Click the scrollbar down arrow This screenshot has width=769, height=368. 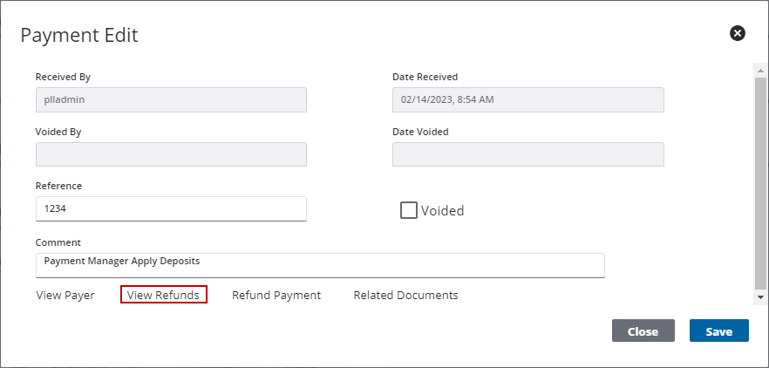pyautogui.click(x=761, y=297)
